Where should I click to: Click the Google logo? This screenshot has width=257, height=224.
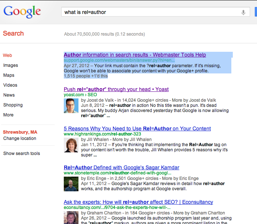tap(22, 12)
